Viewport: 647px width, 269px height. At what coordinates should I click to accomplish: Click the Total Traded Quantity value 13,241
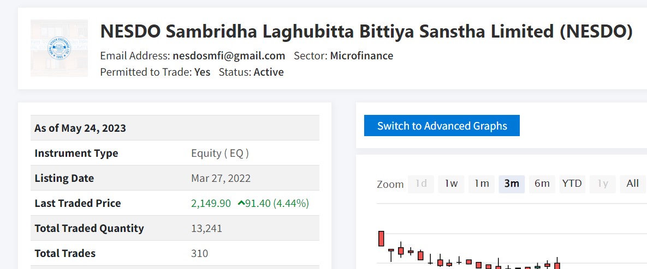206,228
